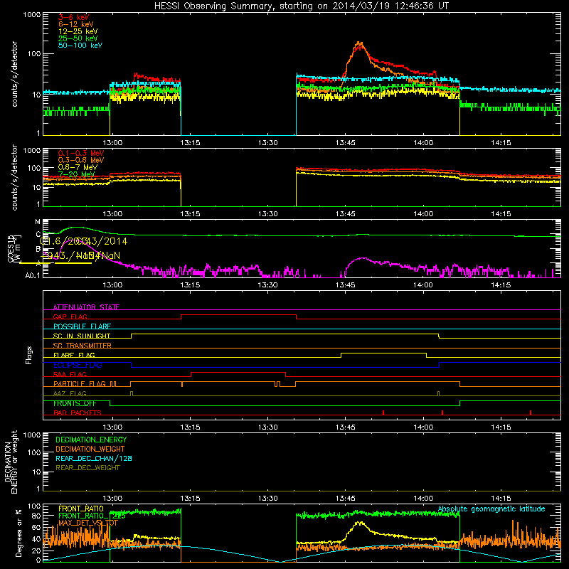The height and width of the screenshot is (569, 569).
Task: Select the 0.1-0.3 MeV legend entry
Action: coord(81,153)
